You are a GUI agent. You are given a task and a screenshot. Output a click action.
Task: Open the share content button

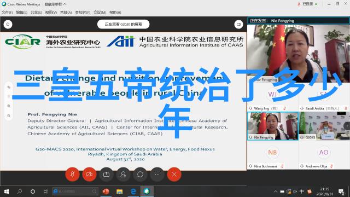coord(106,175)
